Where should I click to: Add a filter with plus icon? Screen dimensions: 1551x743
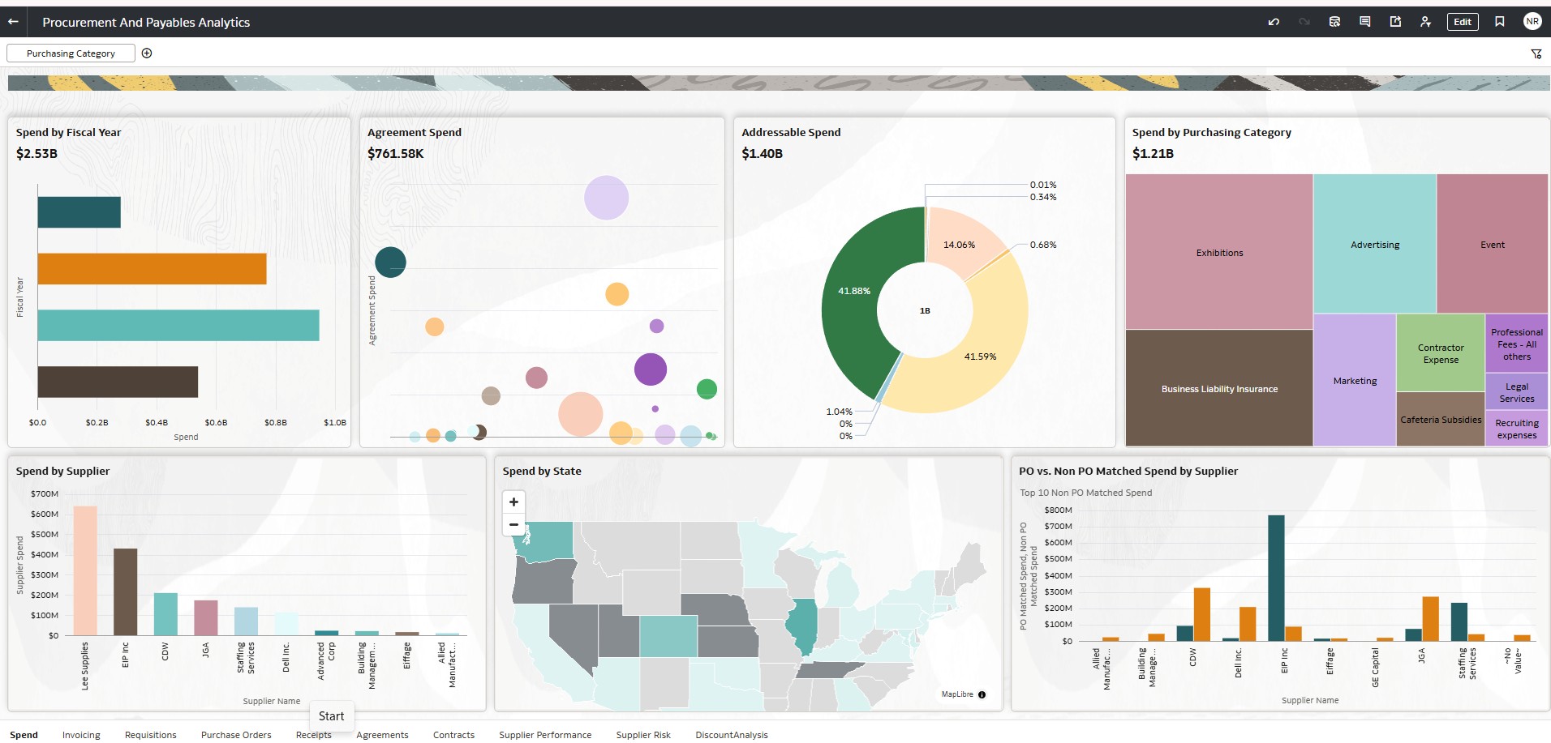tap(147, 53)
